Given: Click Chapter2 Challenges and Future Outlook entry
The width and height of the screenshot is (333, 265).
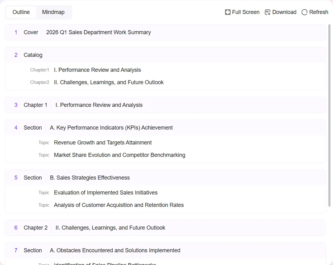Looking at the screenshot, I should (109, 82).
